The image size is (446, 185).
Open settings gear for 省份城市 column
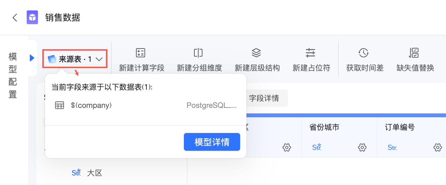point(362,148)
